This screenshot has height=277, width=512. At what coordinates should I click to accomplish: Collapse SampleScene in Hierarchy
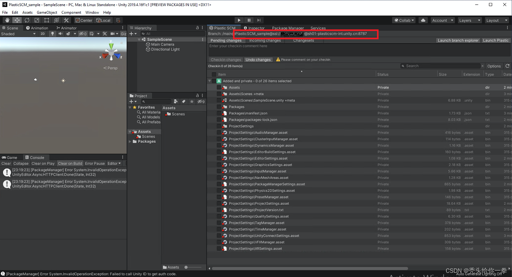pyautogui.click(x=139, y=39)
